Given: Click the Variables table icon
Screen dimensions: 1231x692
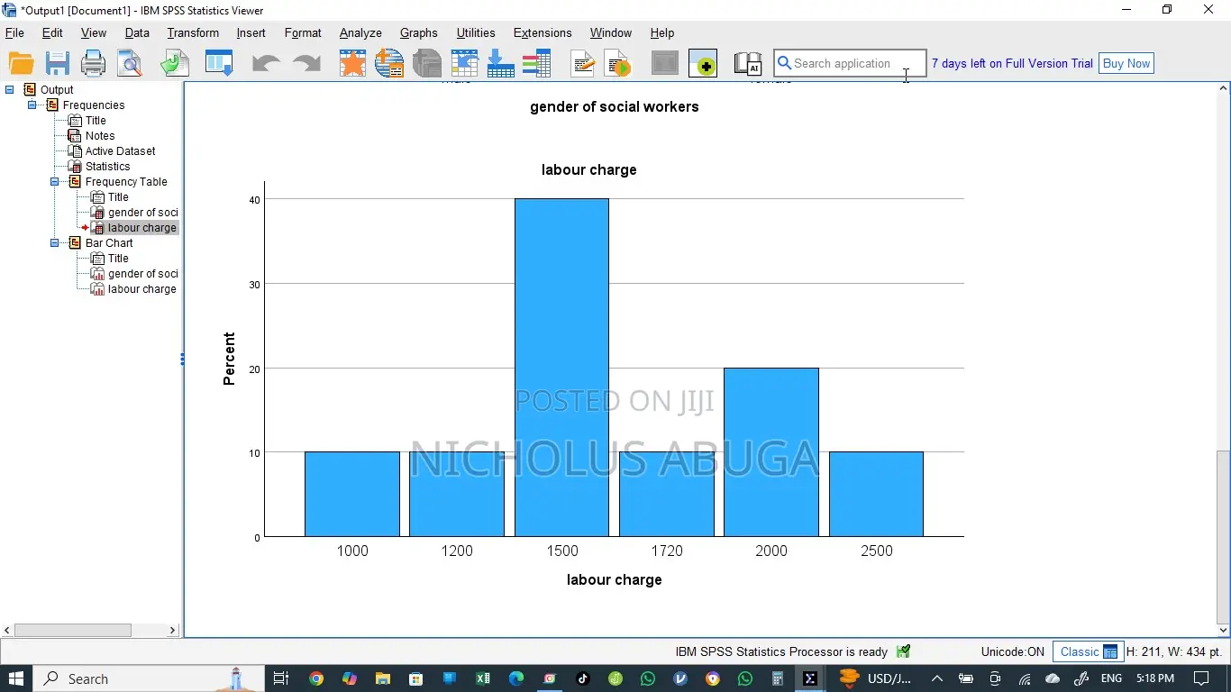Looking at the screenshot, I should [464, 63].
